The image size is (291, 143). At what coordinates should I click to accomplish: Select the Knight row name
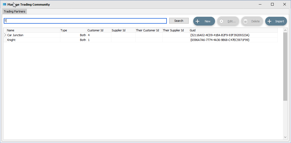pos(11,40)
